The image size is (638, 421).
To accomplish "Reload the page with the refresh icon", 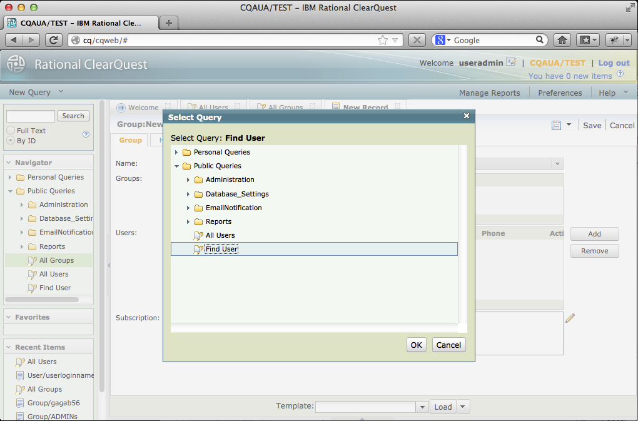I will coord(53,40).
